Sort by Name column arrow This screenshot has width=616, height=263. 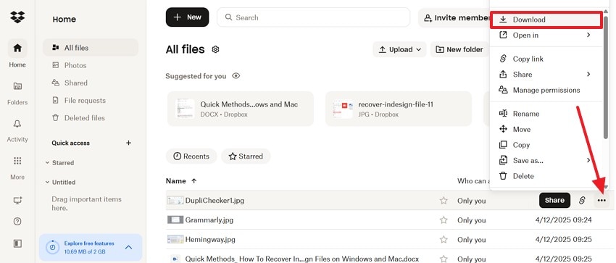click(193, 181)
